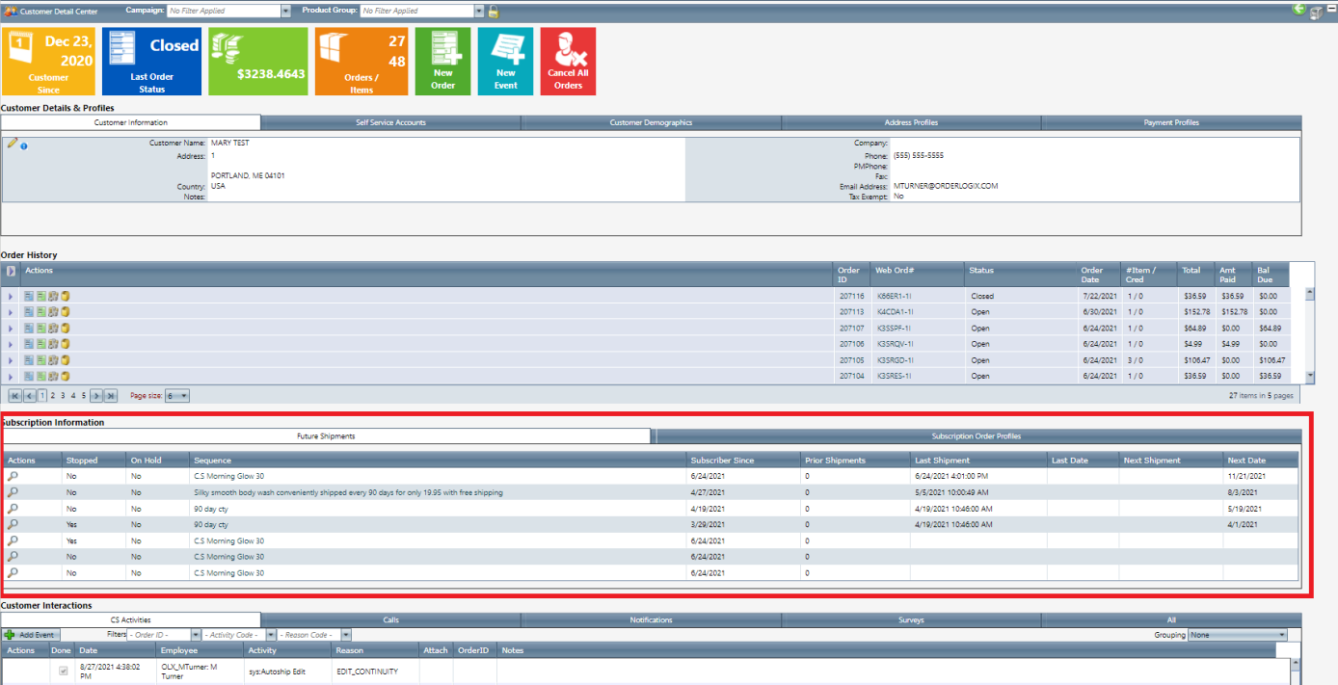
Task: Go to last page of Order History
Action: pos(111,396)
